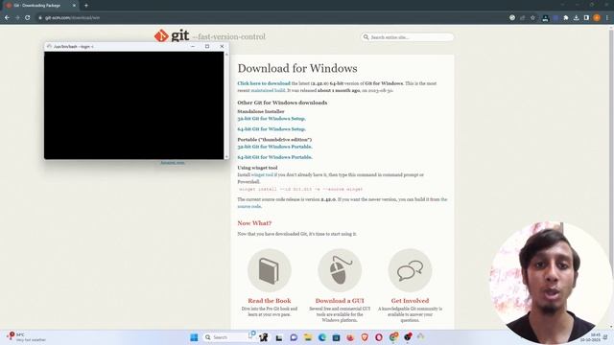Open the winget tool link
Viewport: 614px width, 345px height.
[x=262, y=174]
